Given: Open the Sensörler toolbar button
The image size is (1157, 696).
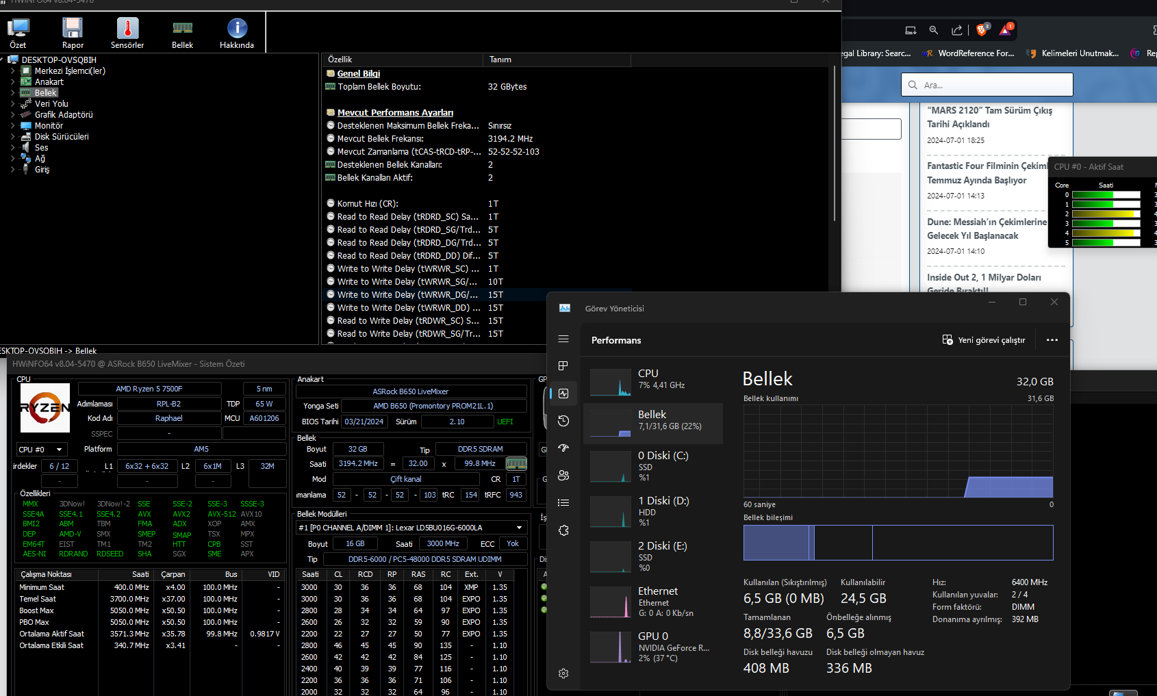Looking at the screenshot, I should tap(127, 34).
